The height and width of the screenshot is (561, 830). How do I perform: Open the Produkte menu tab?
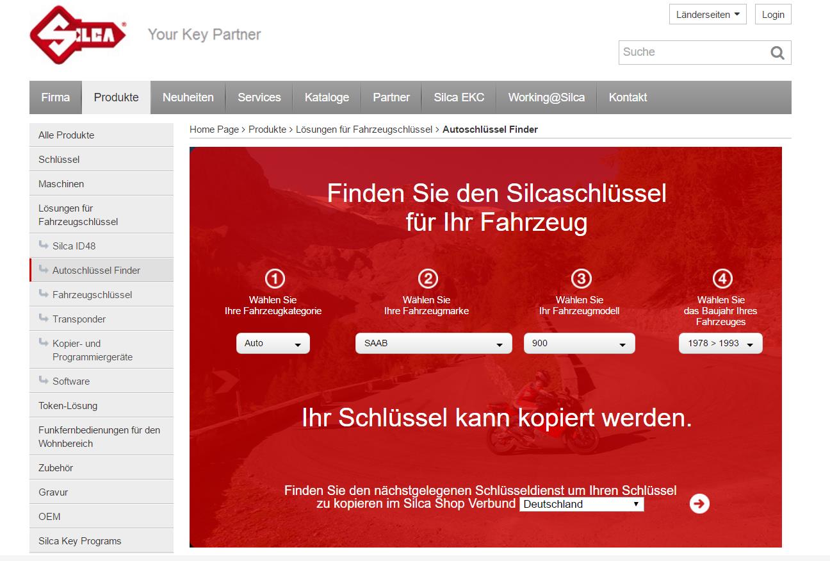(117, 97)
